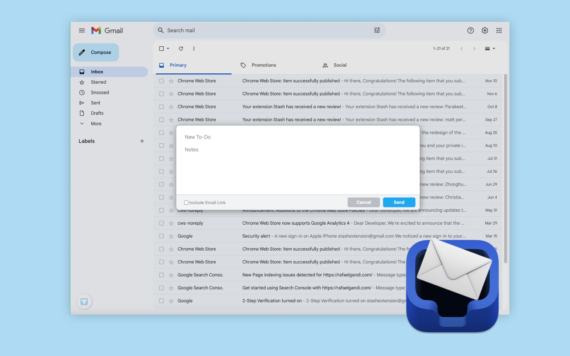The width and height of the screenshot is (570, 356).
Task: Go to the newer page arrow
Action: (461, 49)
